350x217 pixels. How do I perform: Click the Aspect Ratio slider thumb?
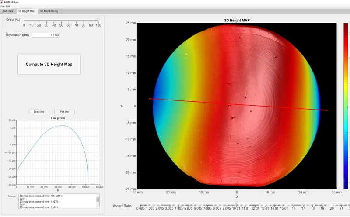point(236,203)
